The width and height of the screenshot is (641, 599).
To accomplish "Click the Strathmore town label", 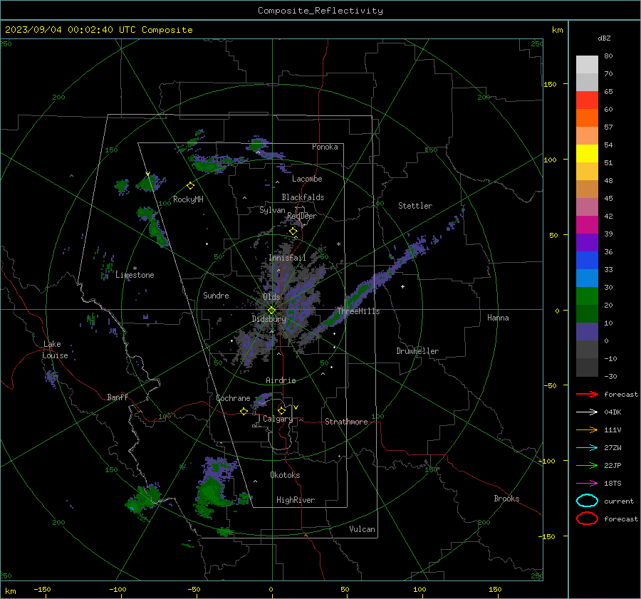I will (x=346, y=422).
